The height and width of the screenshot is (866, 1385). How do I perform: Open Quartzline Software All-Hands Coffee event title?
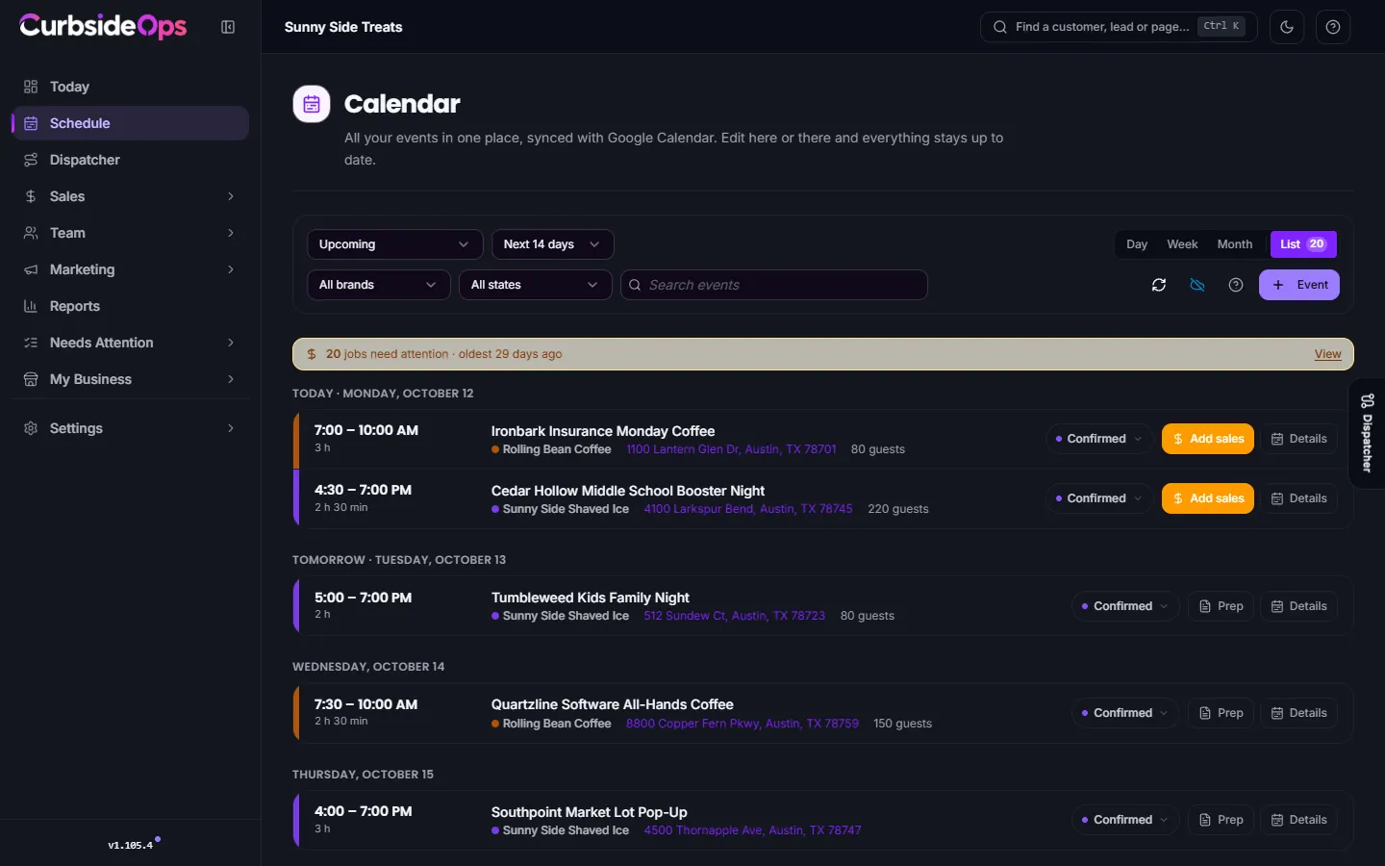[x=612, y=704]
